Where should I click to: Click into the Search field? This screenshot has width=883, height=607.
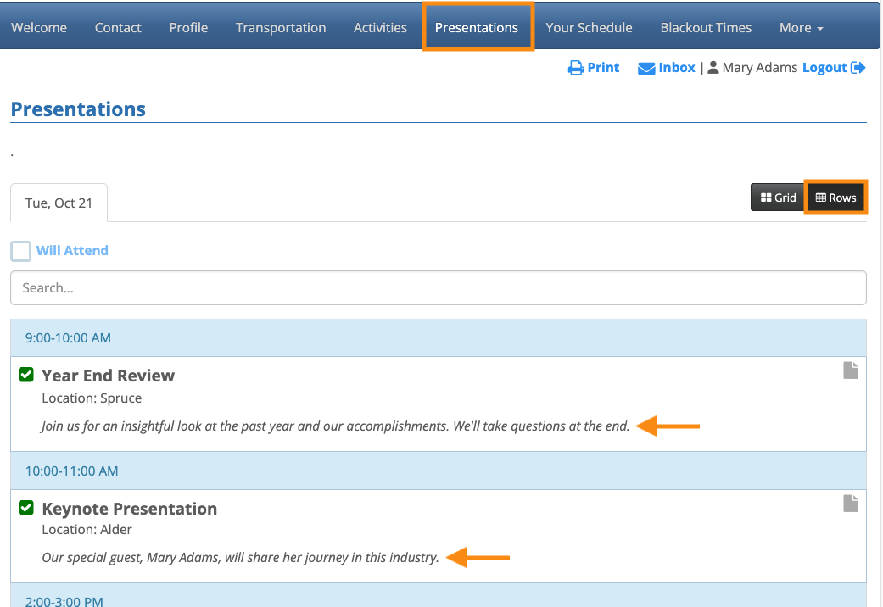[x=438, y=288]
